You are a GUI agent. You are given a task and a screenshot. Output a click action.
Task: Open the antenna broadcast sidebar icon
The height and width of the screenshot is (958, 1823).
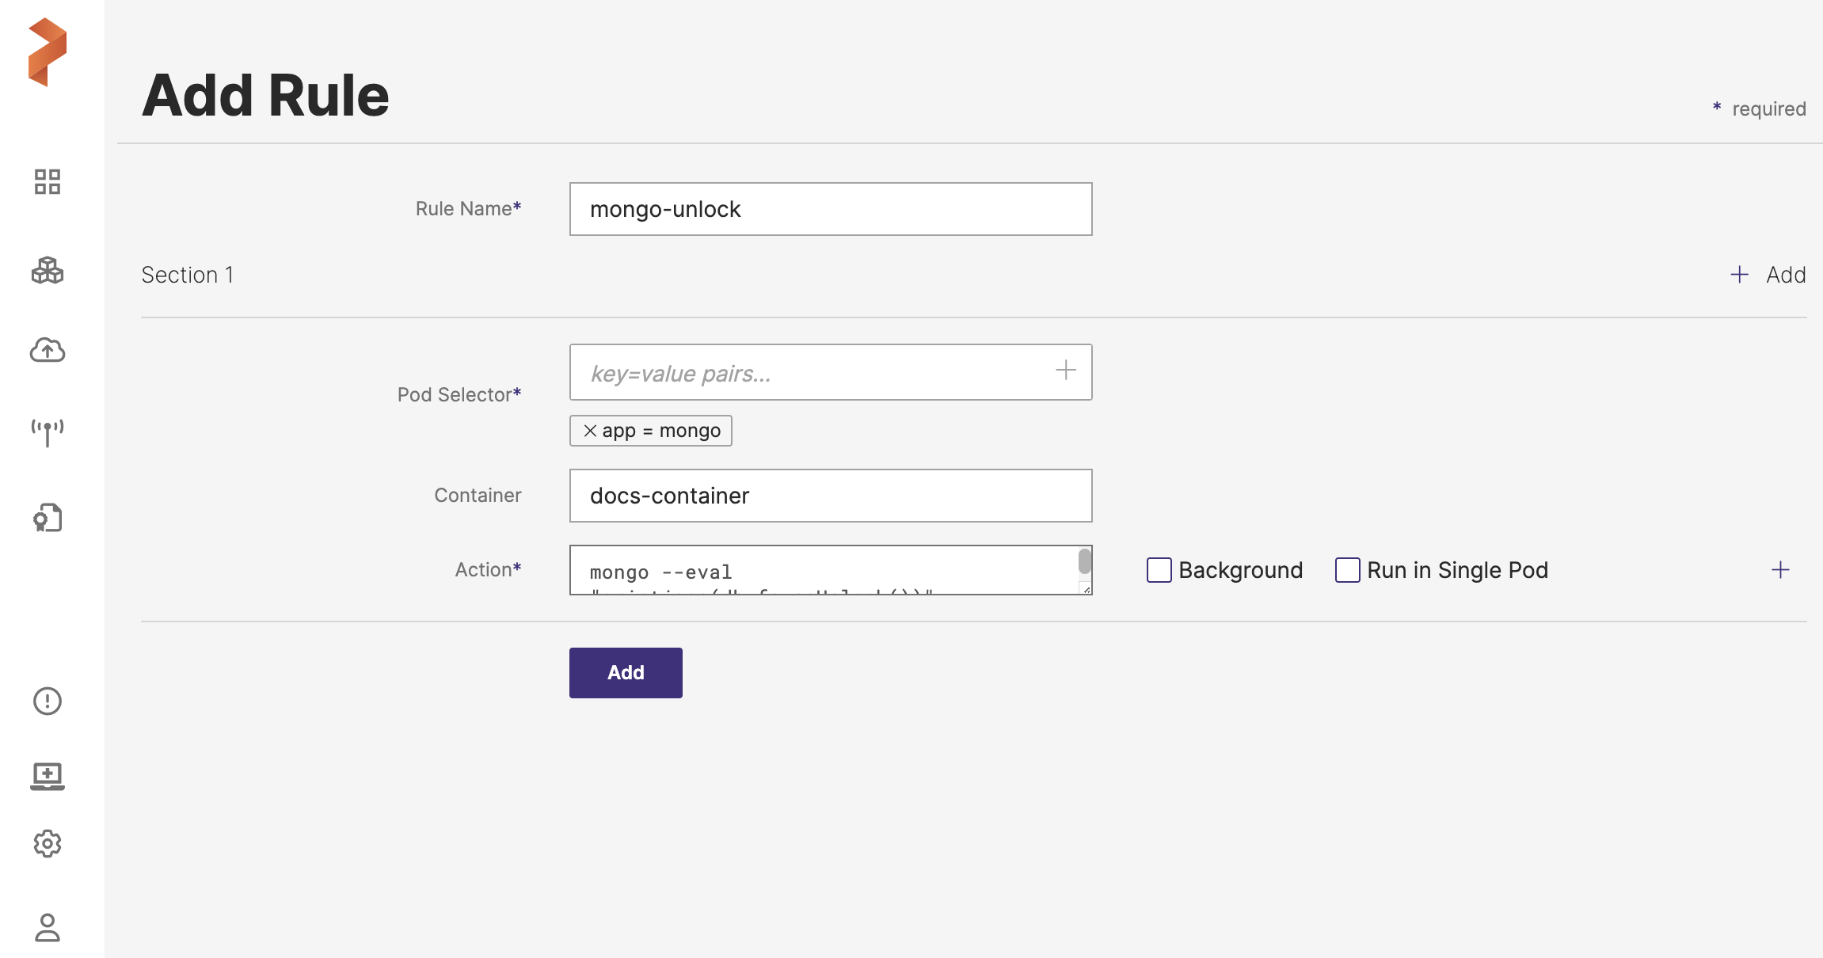(48, 433)
